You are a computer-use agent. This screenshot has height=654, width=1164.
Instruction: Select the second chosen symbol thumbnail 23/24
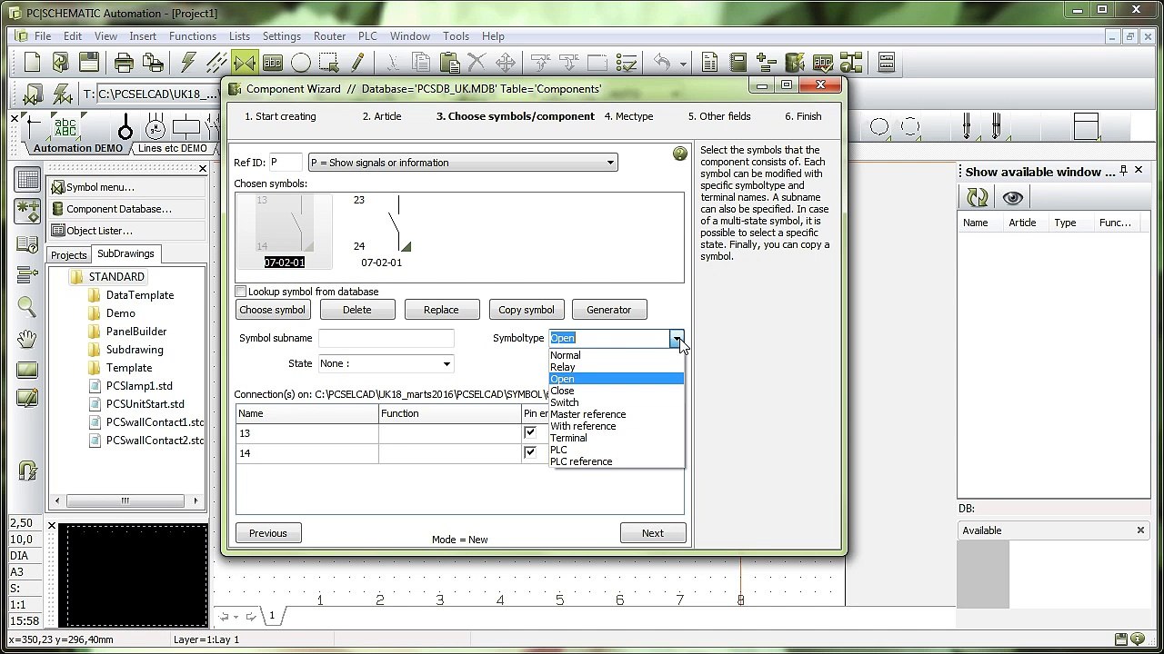[x=381, y=232]
